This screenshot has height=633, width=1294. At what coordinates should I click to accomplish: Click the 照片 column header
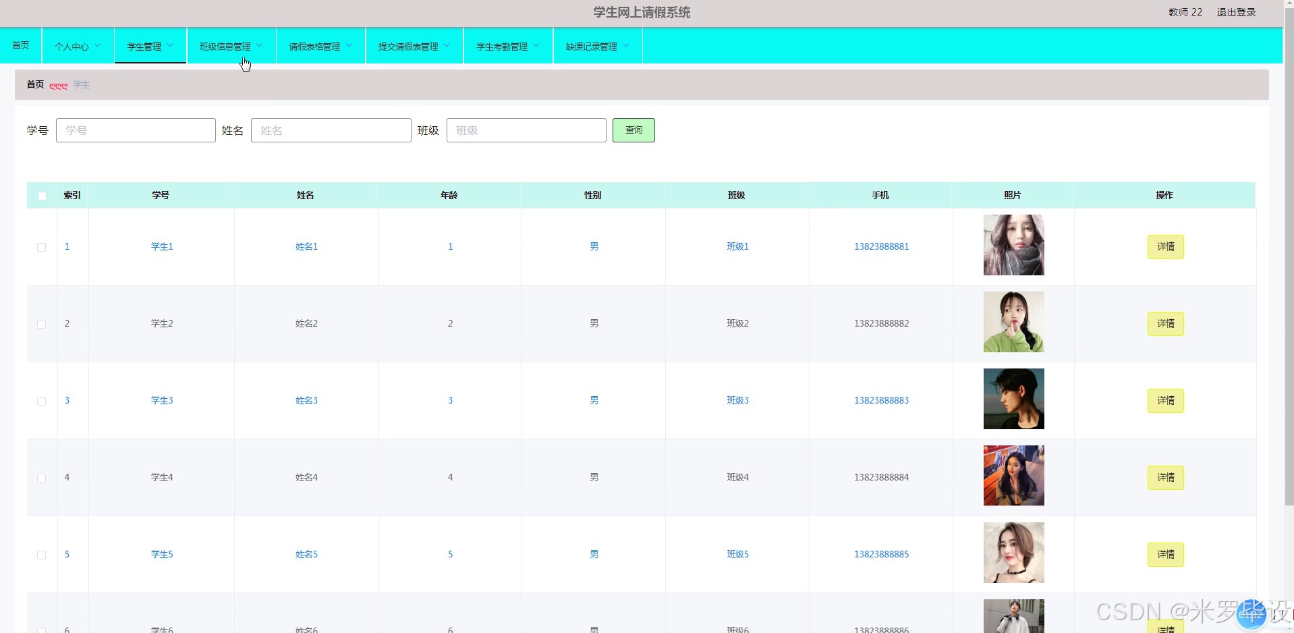(x=1012, y=195)
